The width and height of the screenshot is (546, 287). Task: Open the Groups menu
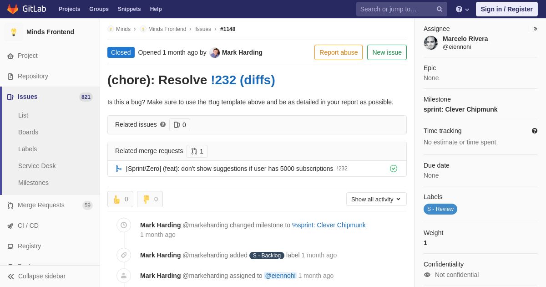pos(99,9)
